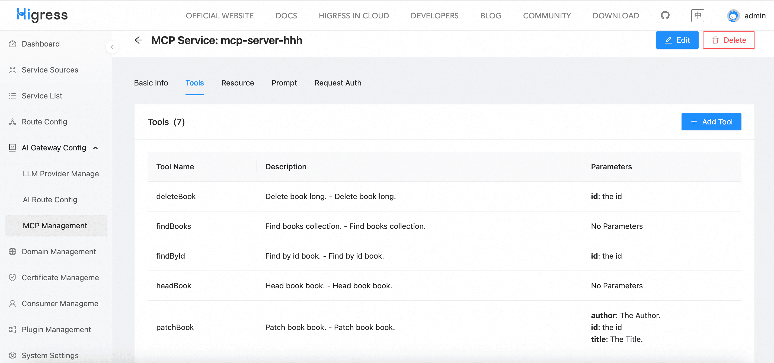Click the Route Config icon
The width and height of the screenshot is (774, 363).
pos(12,122)
